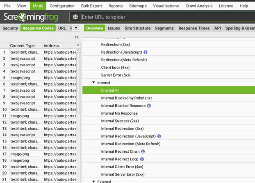
Task: Click info icon next to Internal Redirect Chain
Action: tap(143, 151)
